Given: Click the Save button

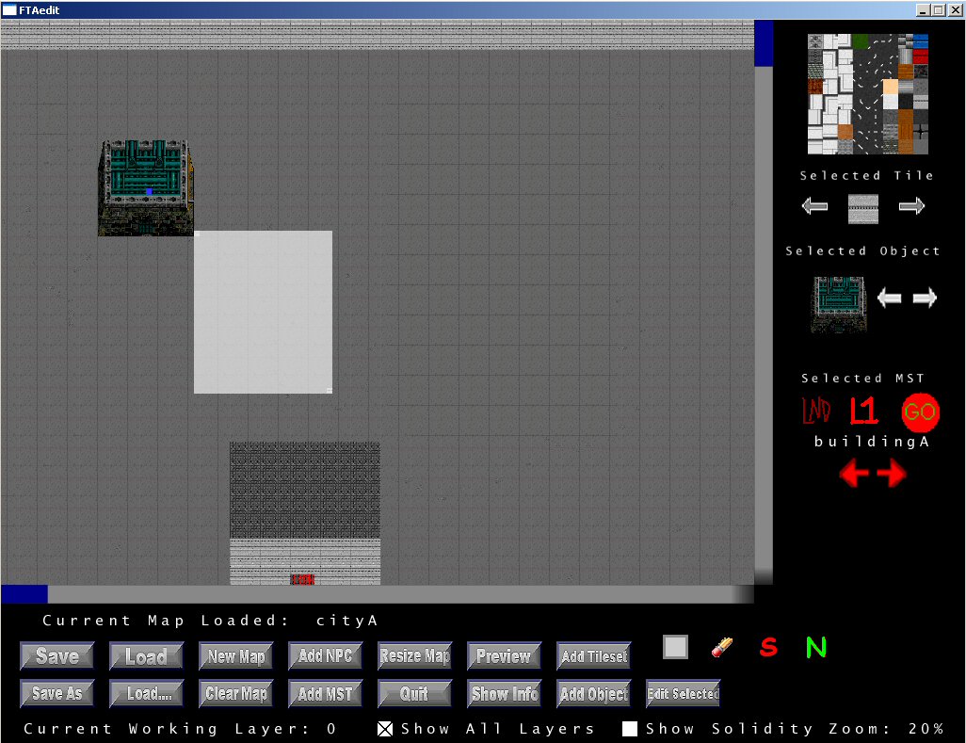Looking at the screenshot, I should pos(56,656).
